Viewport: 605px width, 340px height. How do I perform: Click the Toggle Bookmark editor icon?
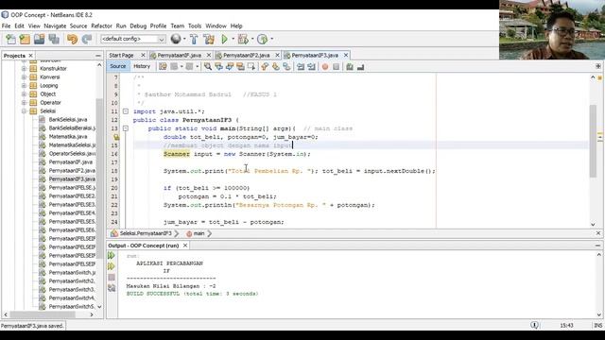click(286, 67)
